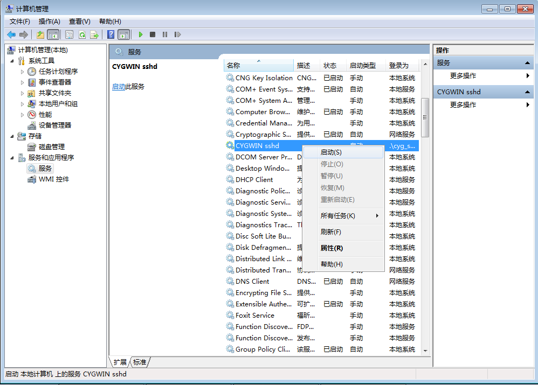Sort by the 描述 column header
Image resolution: width=538 pixels, height=385 pixels.
point(307,66)
